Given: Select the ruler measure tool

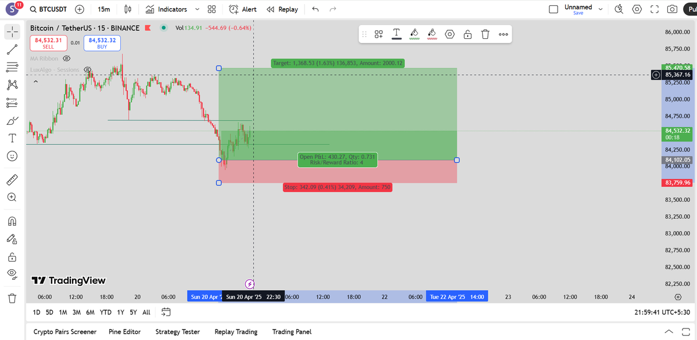Looking at the screenshot, I should pyautogui.click(x=12, y=180).
